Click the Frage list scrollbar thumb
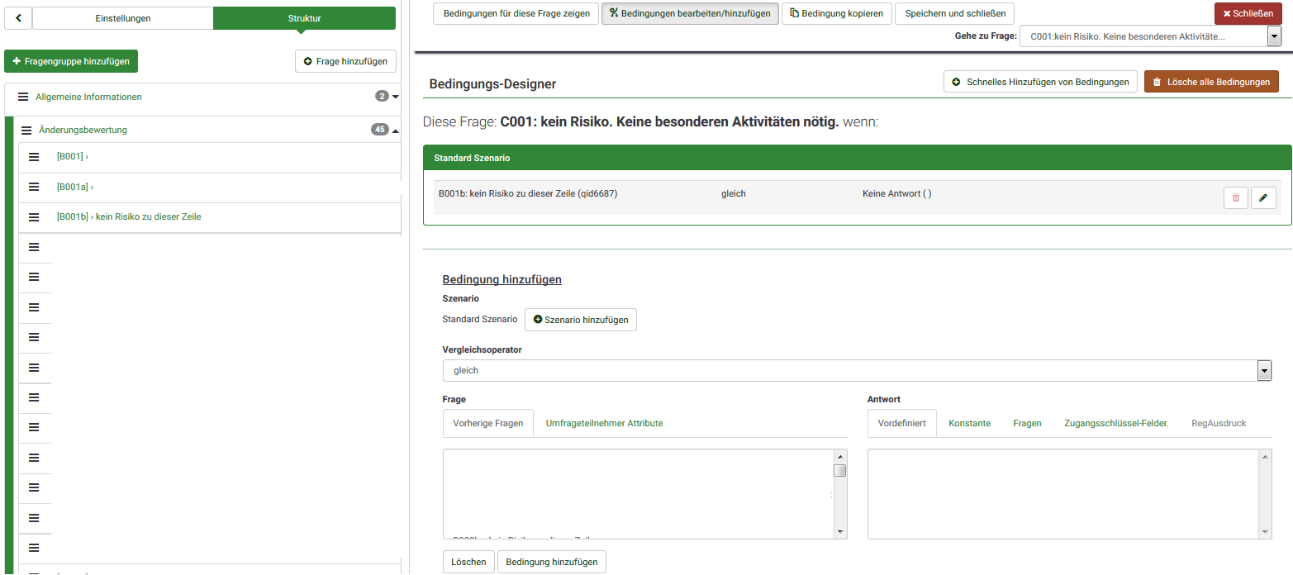Image resolution: width=1293 pixels, height=575 pixels. click(839, 471)
